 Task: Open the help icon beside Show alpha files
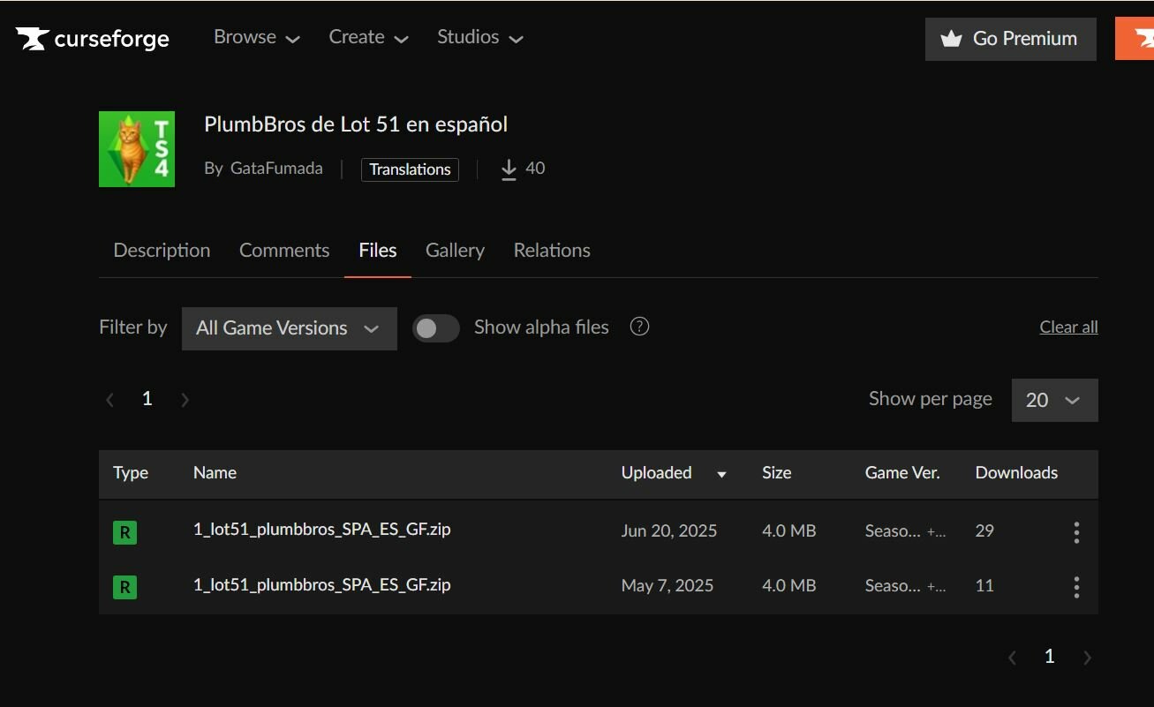(x=639, y=327)
